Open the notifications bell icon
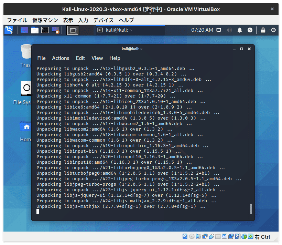 tap(240, 30)
